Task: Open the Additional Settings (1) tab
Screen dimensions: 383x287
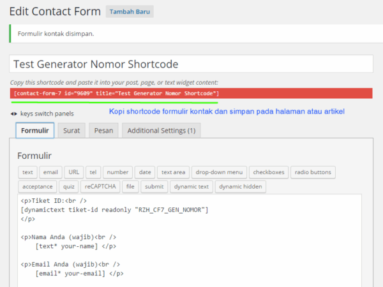Action: [161, 130]
